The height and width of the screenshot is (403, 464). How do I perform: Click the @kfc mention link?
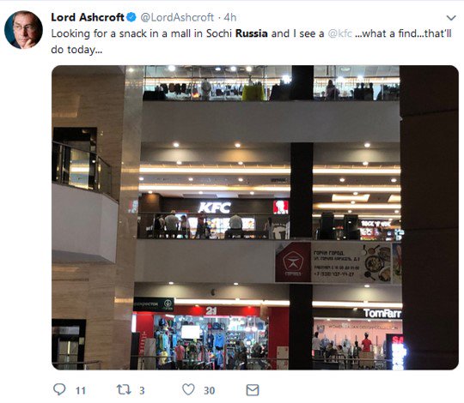coord(340,33)
